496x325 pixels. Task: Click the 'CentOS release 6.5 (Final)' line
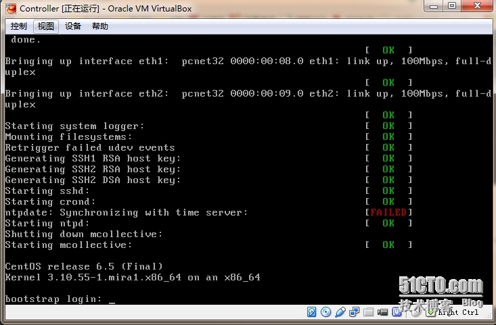[x=84, y=266]
